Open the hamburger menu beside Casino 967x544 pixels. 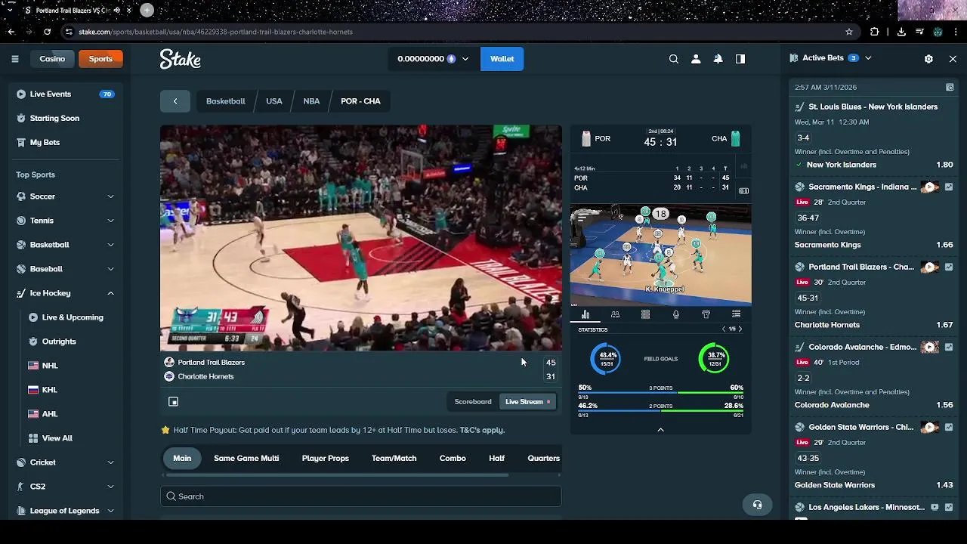[x=14, y=59]
